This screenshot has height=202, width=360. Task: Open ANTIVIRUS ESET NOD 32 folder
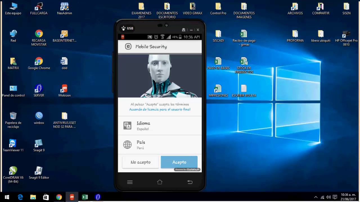(64, 120)
